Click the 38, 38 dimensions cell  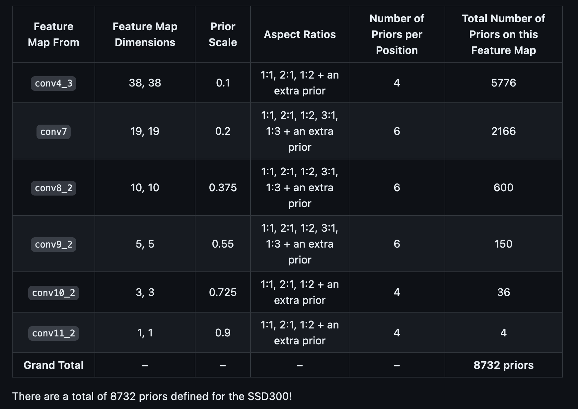[145, 83]
